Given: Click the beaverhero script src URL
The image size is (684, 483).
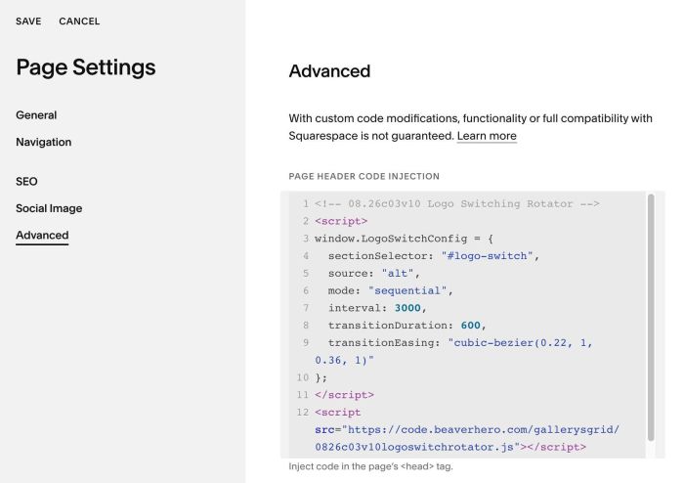Looking at the screenshot, I should pos(467,438).
